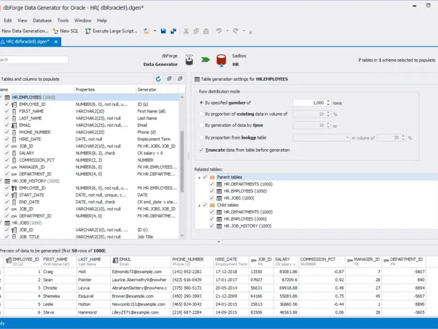Click the Save icon in the toolbar

[x=164, y=31]
